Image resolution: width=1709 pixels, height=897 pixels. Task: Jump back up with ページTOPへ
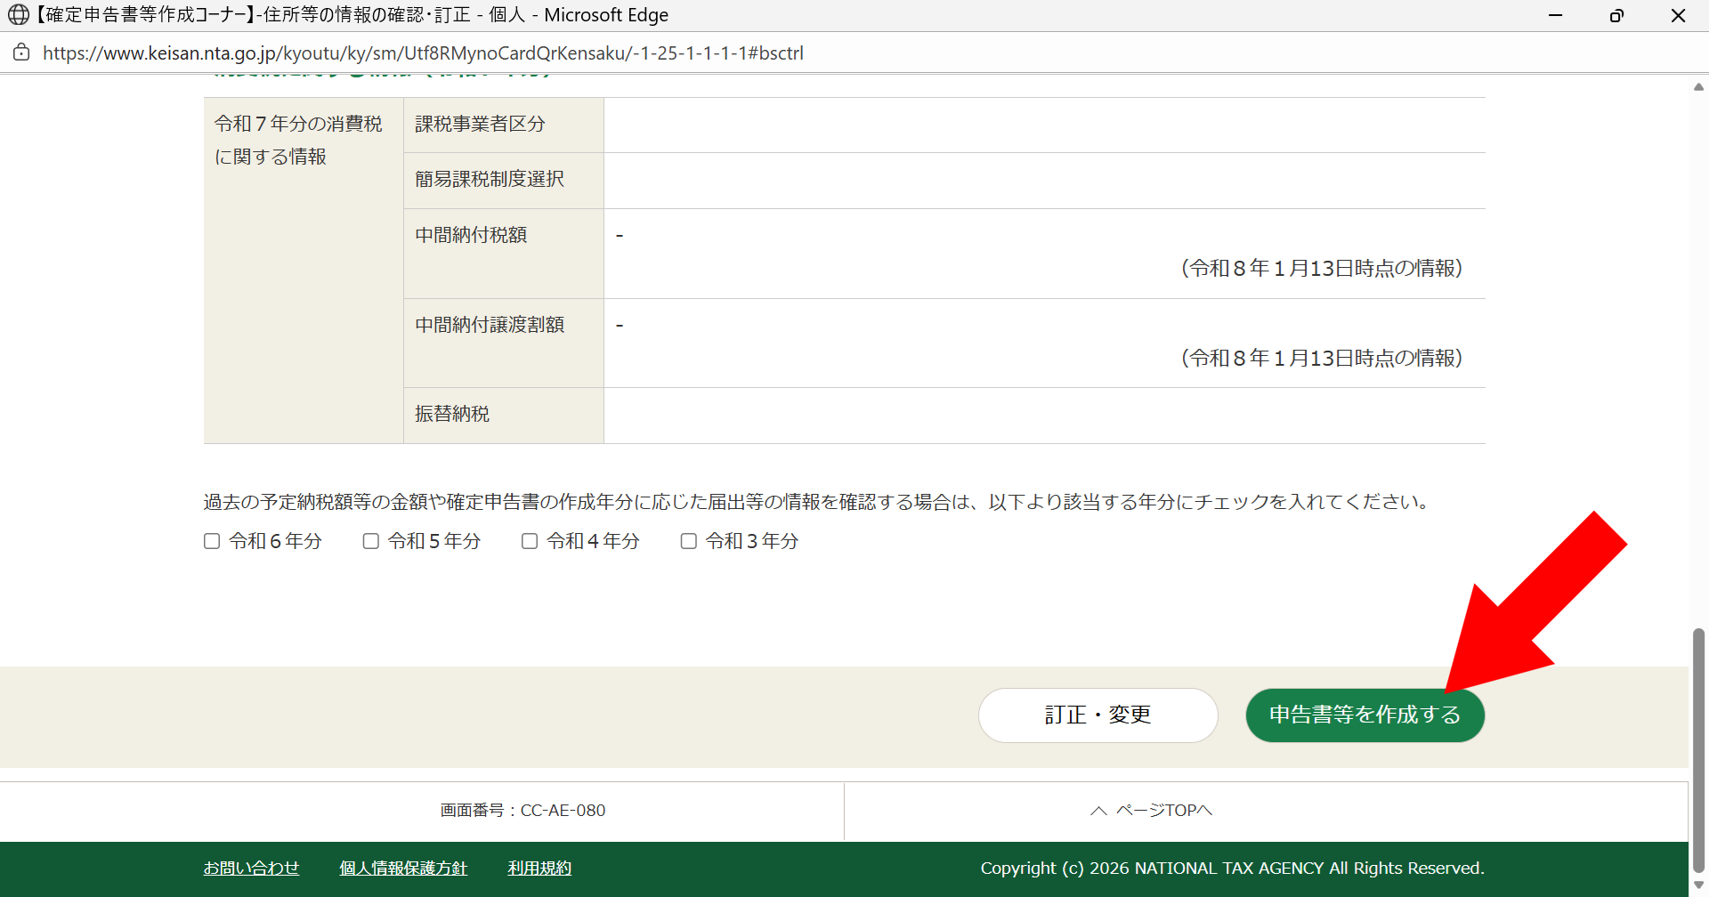point(1152,811)
